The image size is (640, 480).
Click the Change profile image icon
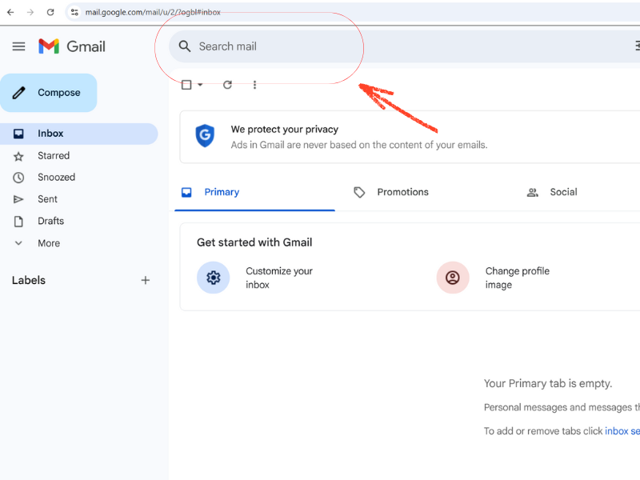pos(452,278)
